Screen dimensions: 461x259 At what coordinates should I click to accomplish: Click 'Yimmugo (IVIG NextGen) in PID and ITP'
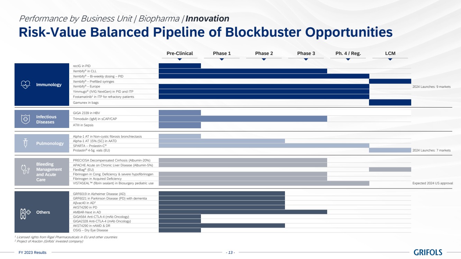point(103,92)
